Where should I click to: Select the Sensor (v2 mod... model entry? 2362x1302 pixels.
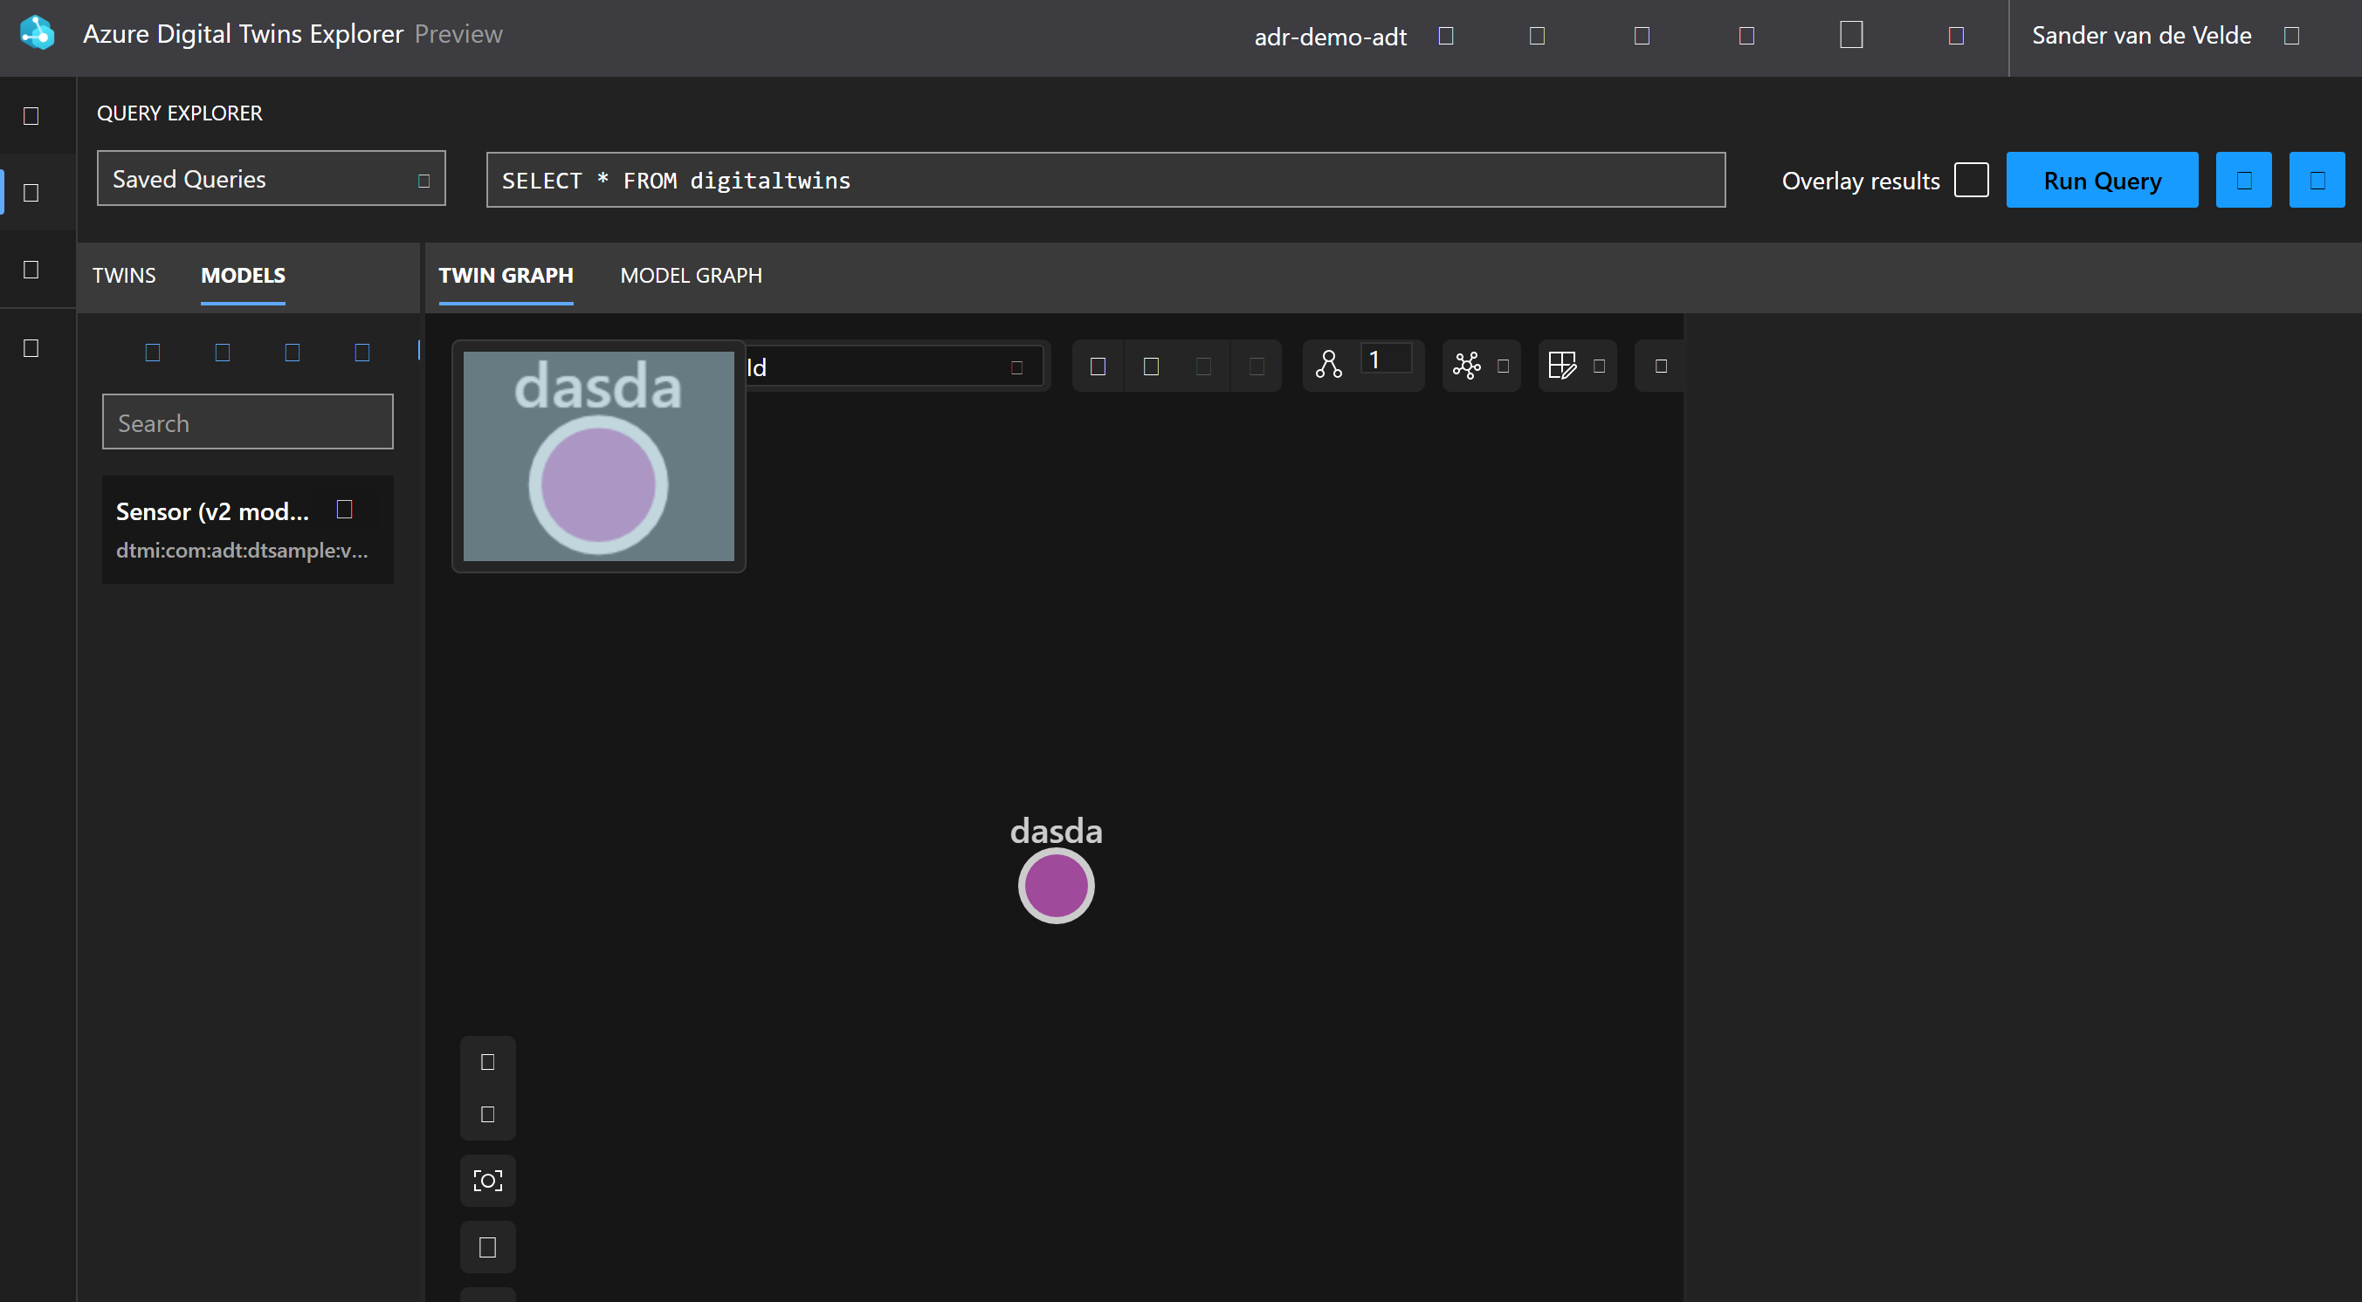(x=248, y=530)
